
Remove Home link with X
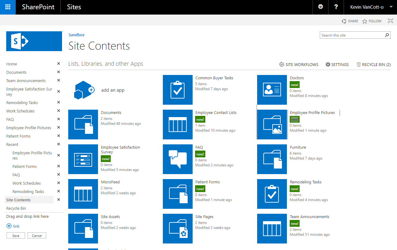click(59, 64)
